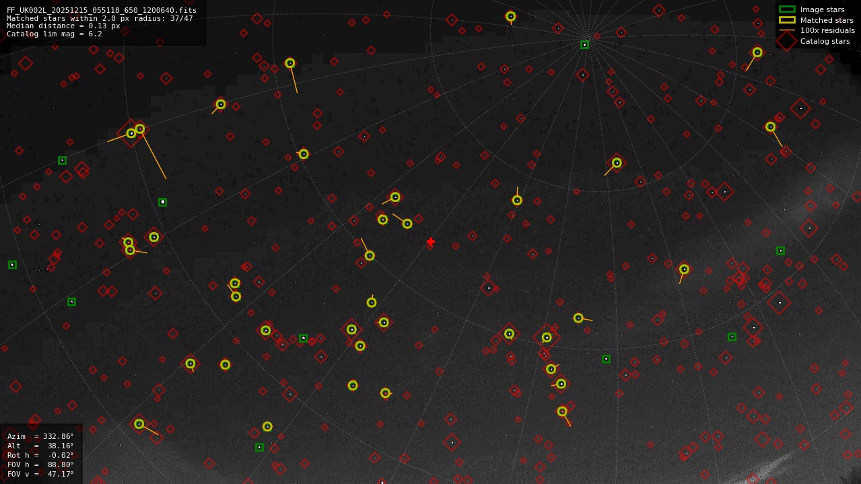Click the orange 100x residuals legend line
The width and height of the screenshot is (861, 484).
coord(787,30)
